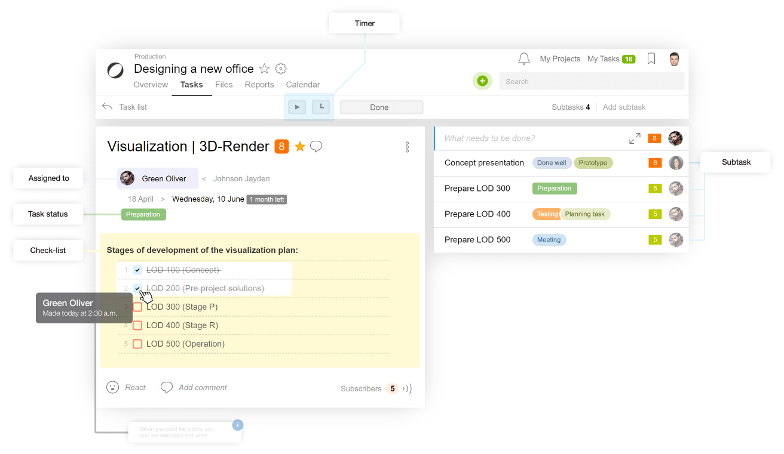Open the Calendar tab
784x454 pixels.
coord(303,85)
